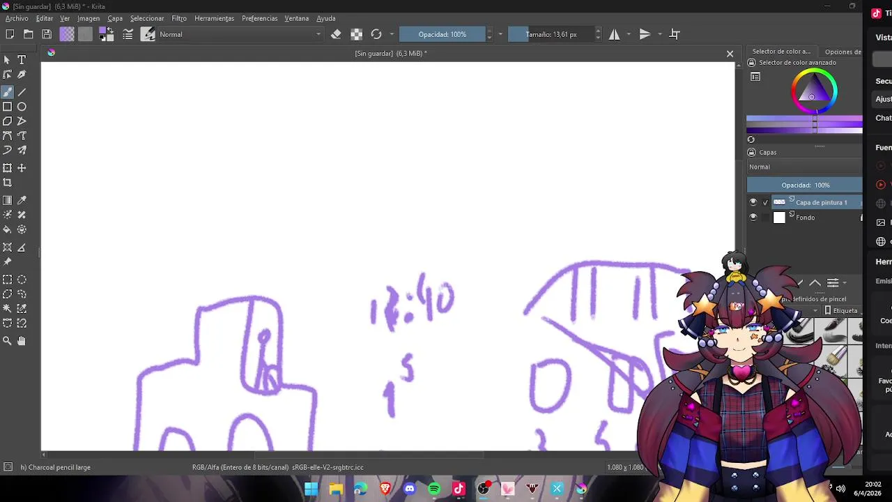The image size is (892, 502).
Task: Select the Reference Images pin tool
Action: point(7,262)
